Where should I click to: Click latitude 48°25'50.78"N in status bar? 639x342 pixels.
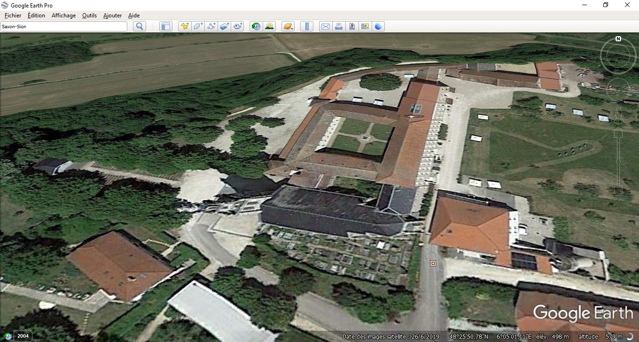tap(468, 336)
